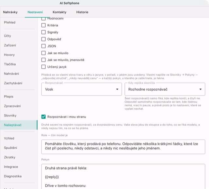Click the AI Softphone window title
Viewport: 209px width, 189px height.
[70, 3]
